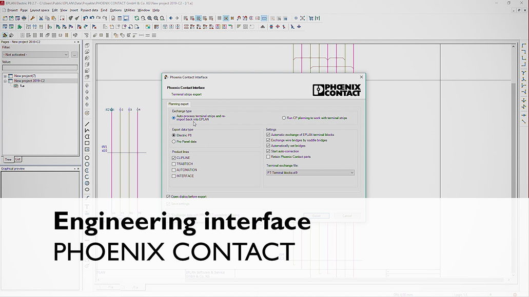Toggle the grid display icon
This screenshot has height=297, width=529.
pyautogui.click(x=219, y=18)
